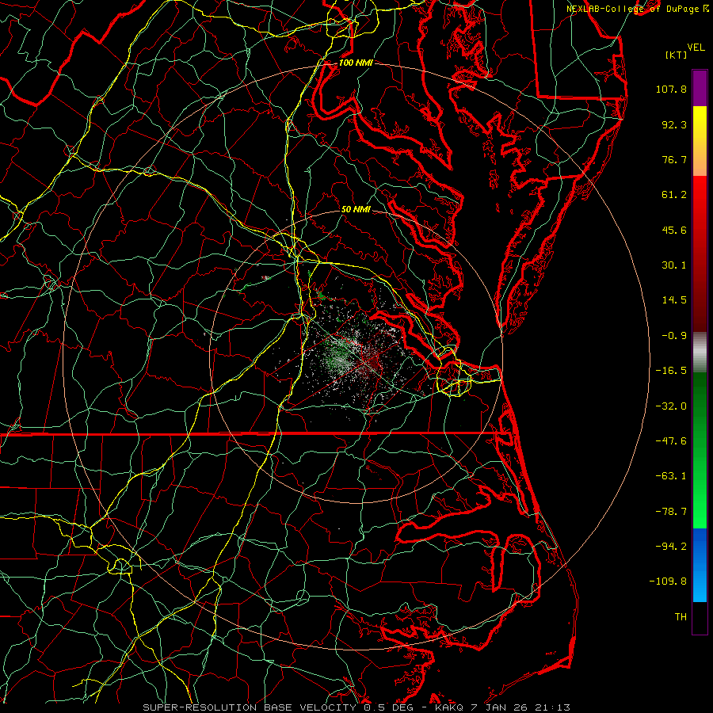
Task: Click the blue segment of the velocity color bar
Action: [x=700, y=565]
